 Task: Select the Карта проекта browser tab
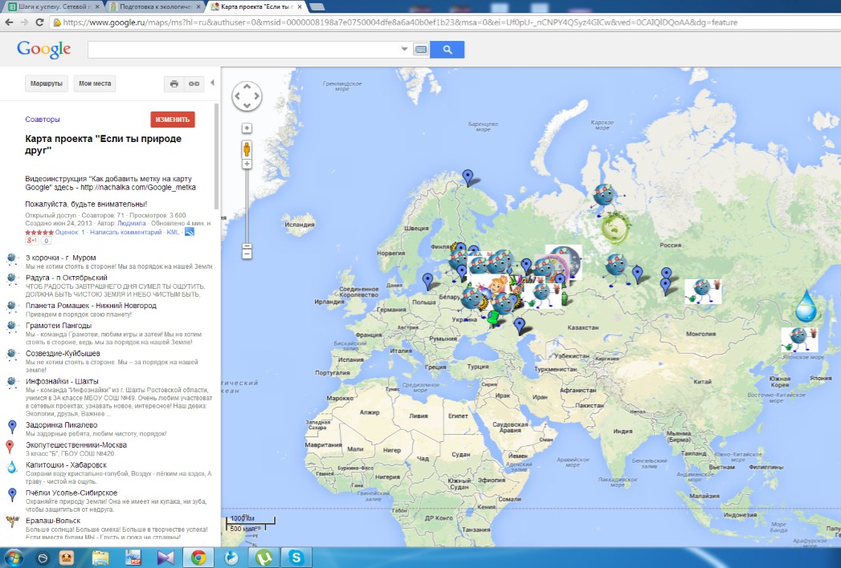pos(256,6)
